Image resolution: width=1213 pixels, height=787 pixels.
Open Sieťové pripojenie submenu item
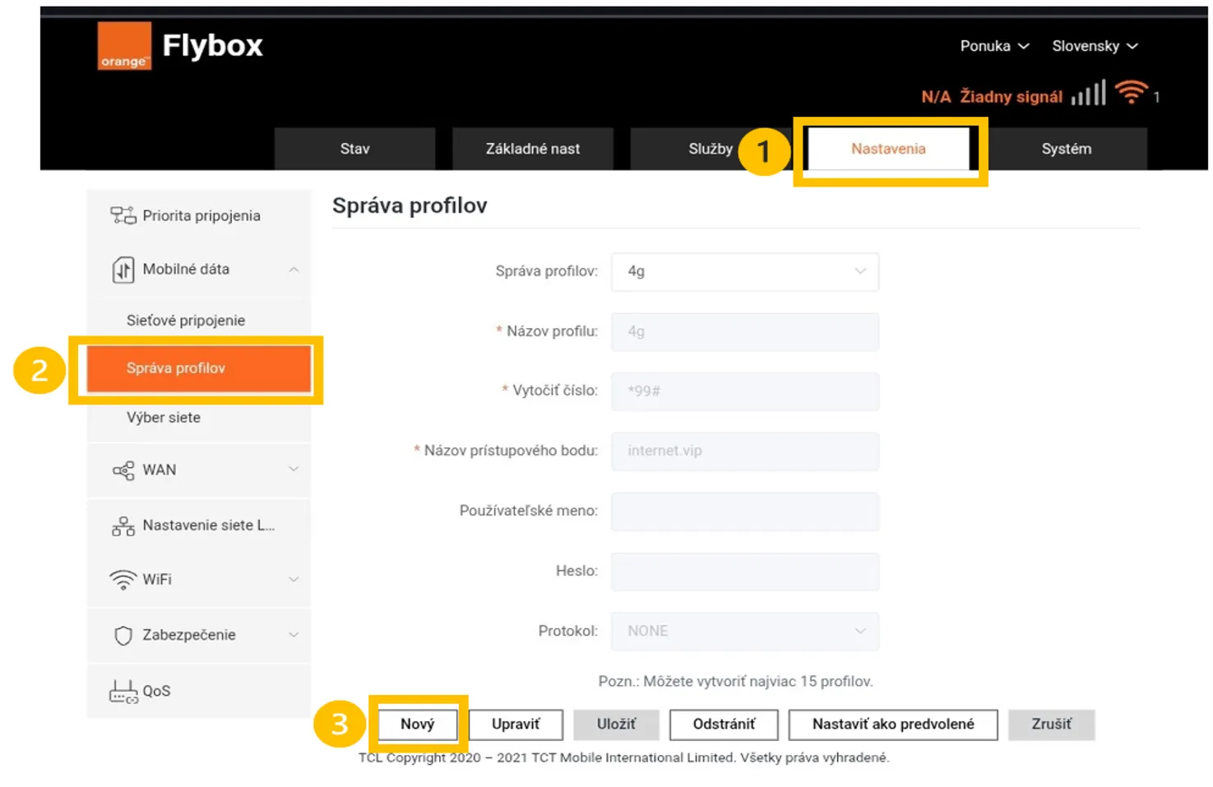click(x=199, y=321)
